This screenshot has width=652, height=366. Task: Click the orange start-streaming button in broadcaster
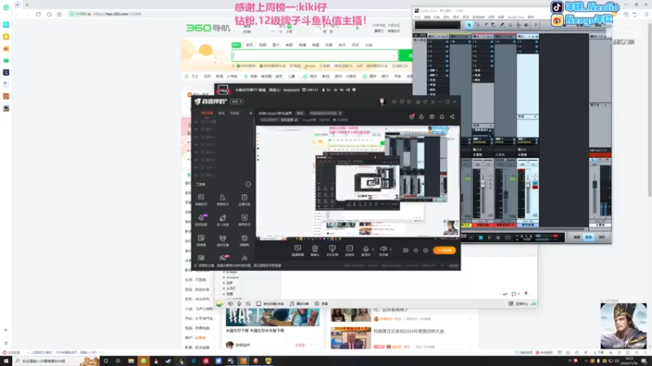[x=444, y=251]
